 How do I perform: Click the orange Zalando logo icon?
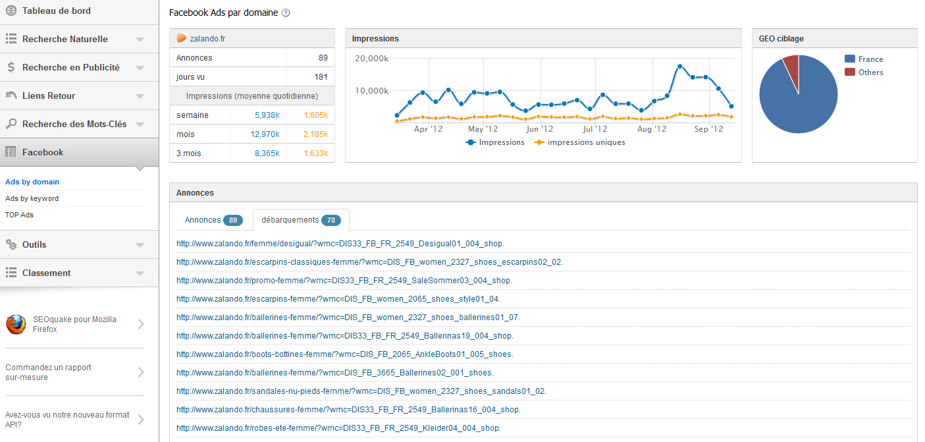[x=182, y=38]
